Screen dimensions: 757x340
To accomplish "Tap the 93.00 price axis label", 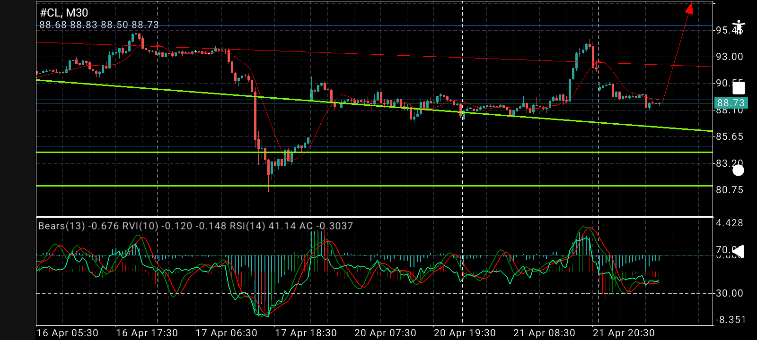I will tap(729, 57).
